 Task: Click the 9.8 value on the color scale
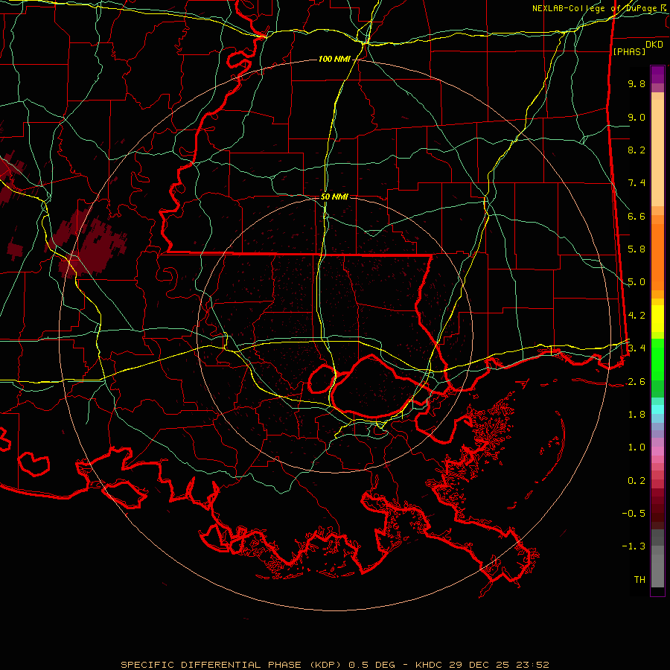click(636, 83)
